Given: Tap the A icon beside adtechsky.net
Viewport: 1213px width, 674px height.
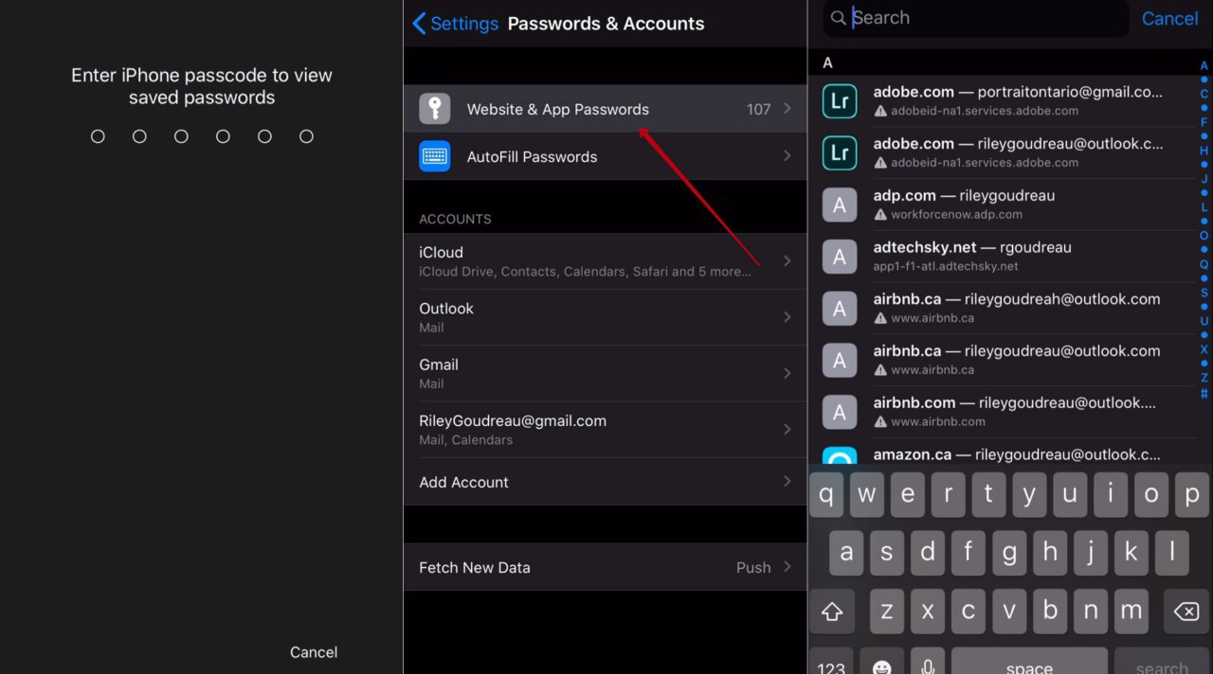Looking at the screenshot, I should 840,257.
